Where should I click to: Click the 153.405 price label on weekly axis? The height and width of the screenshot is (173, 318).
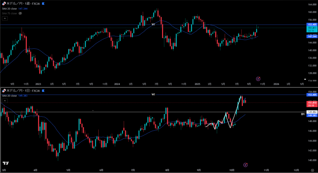click(311, 25)
